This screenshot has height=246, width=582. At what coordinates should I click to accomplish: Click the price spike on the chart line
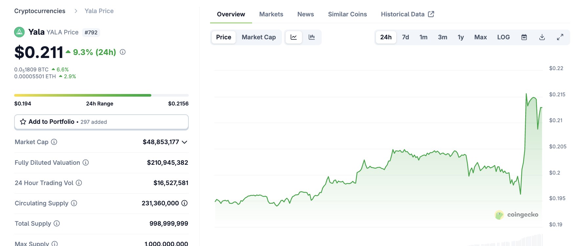(x=526, y=94)
